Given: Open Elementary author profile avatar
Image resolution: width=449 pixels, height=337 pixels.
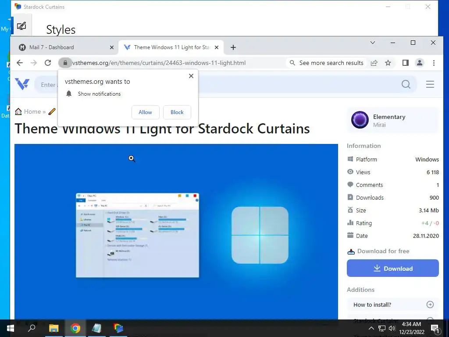Looking at the screenshot, I should tap(360, 120).
